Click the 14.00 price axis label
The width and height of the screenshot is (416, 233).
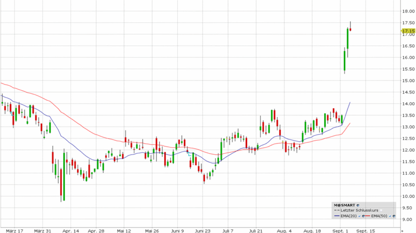pyautogui.click(x=409, y=104)
